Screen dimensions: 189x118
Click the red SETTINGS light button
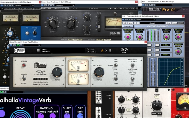[24, 65]
